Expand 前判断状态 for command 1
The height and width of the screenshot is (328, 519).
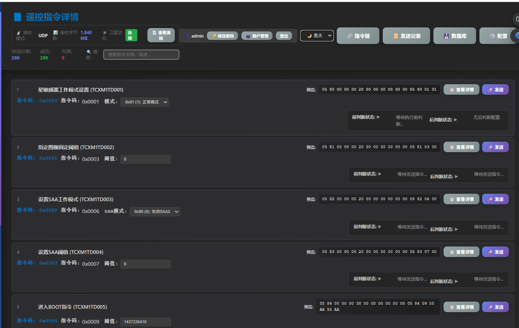(x=366, y=117)
